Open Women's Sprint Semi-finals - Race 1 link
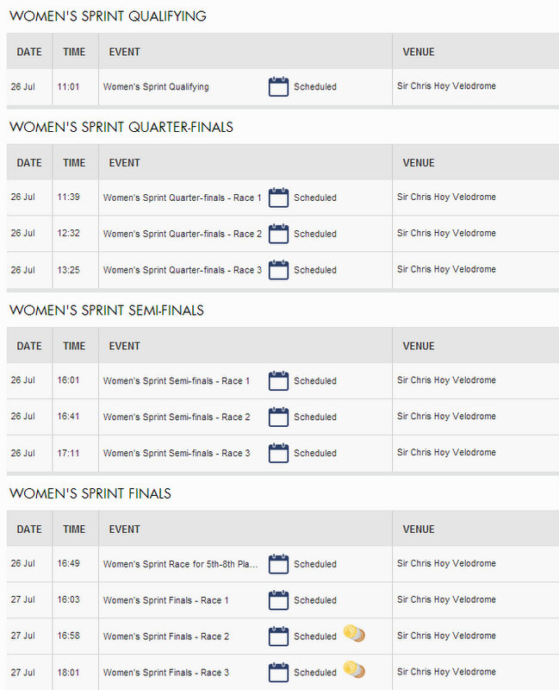The image size is (559, 690). 177,381
